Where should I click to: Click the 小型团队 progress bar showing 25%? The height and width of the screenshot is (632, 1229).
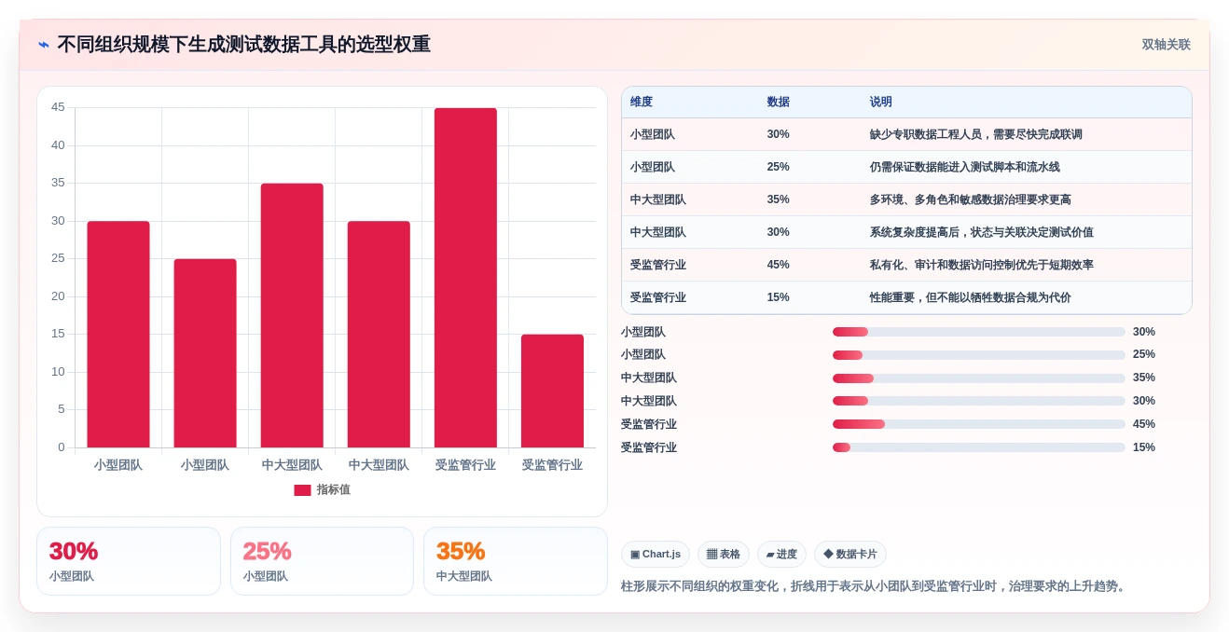(979, 355)
